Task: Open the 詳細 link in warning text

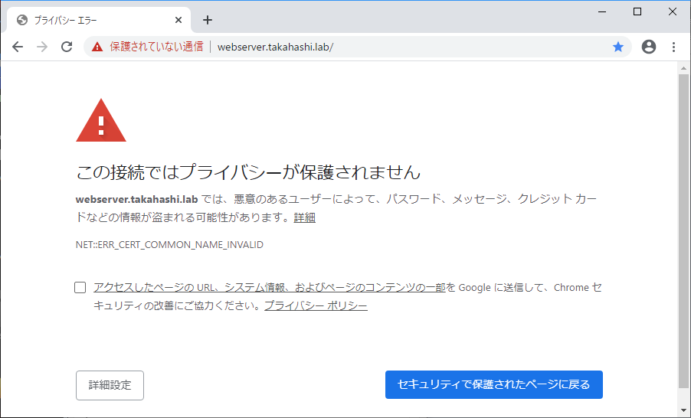Action: coord(305,217)
